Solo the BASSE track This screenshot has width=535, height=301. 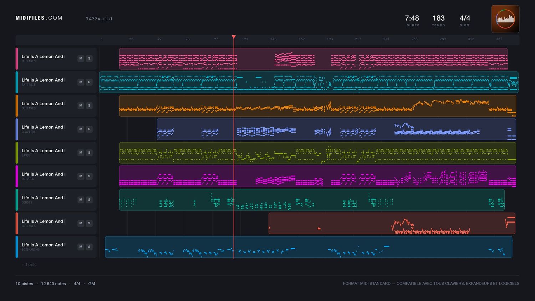point(89,153)
